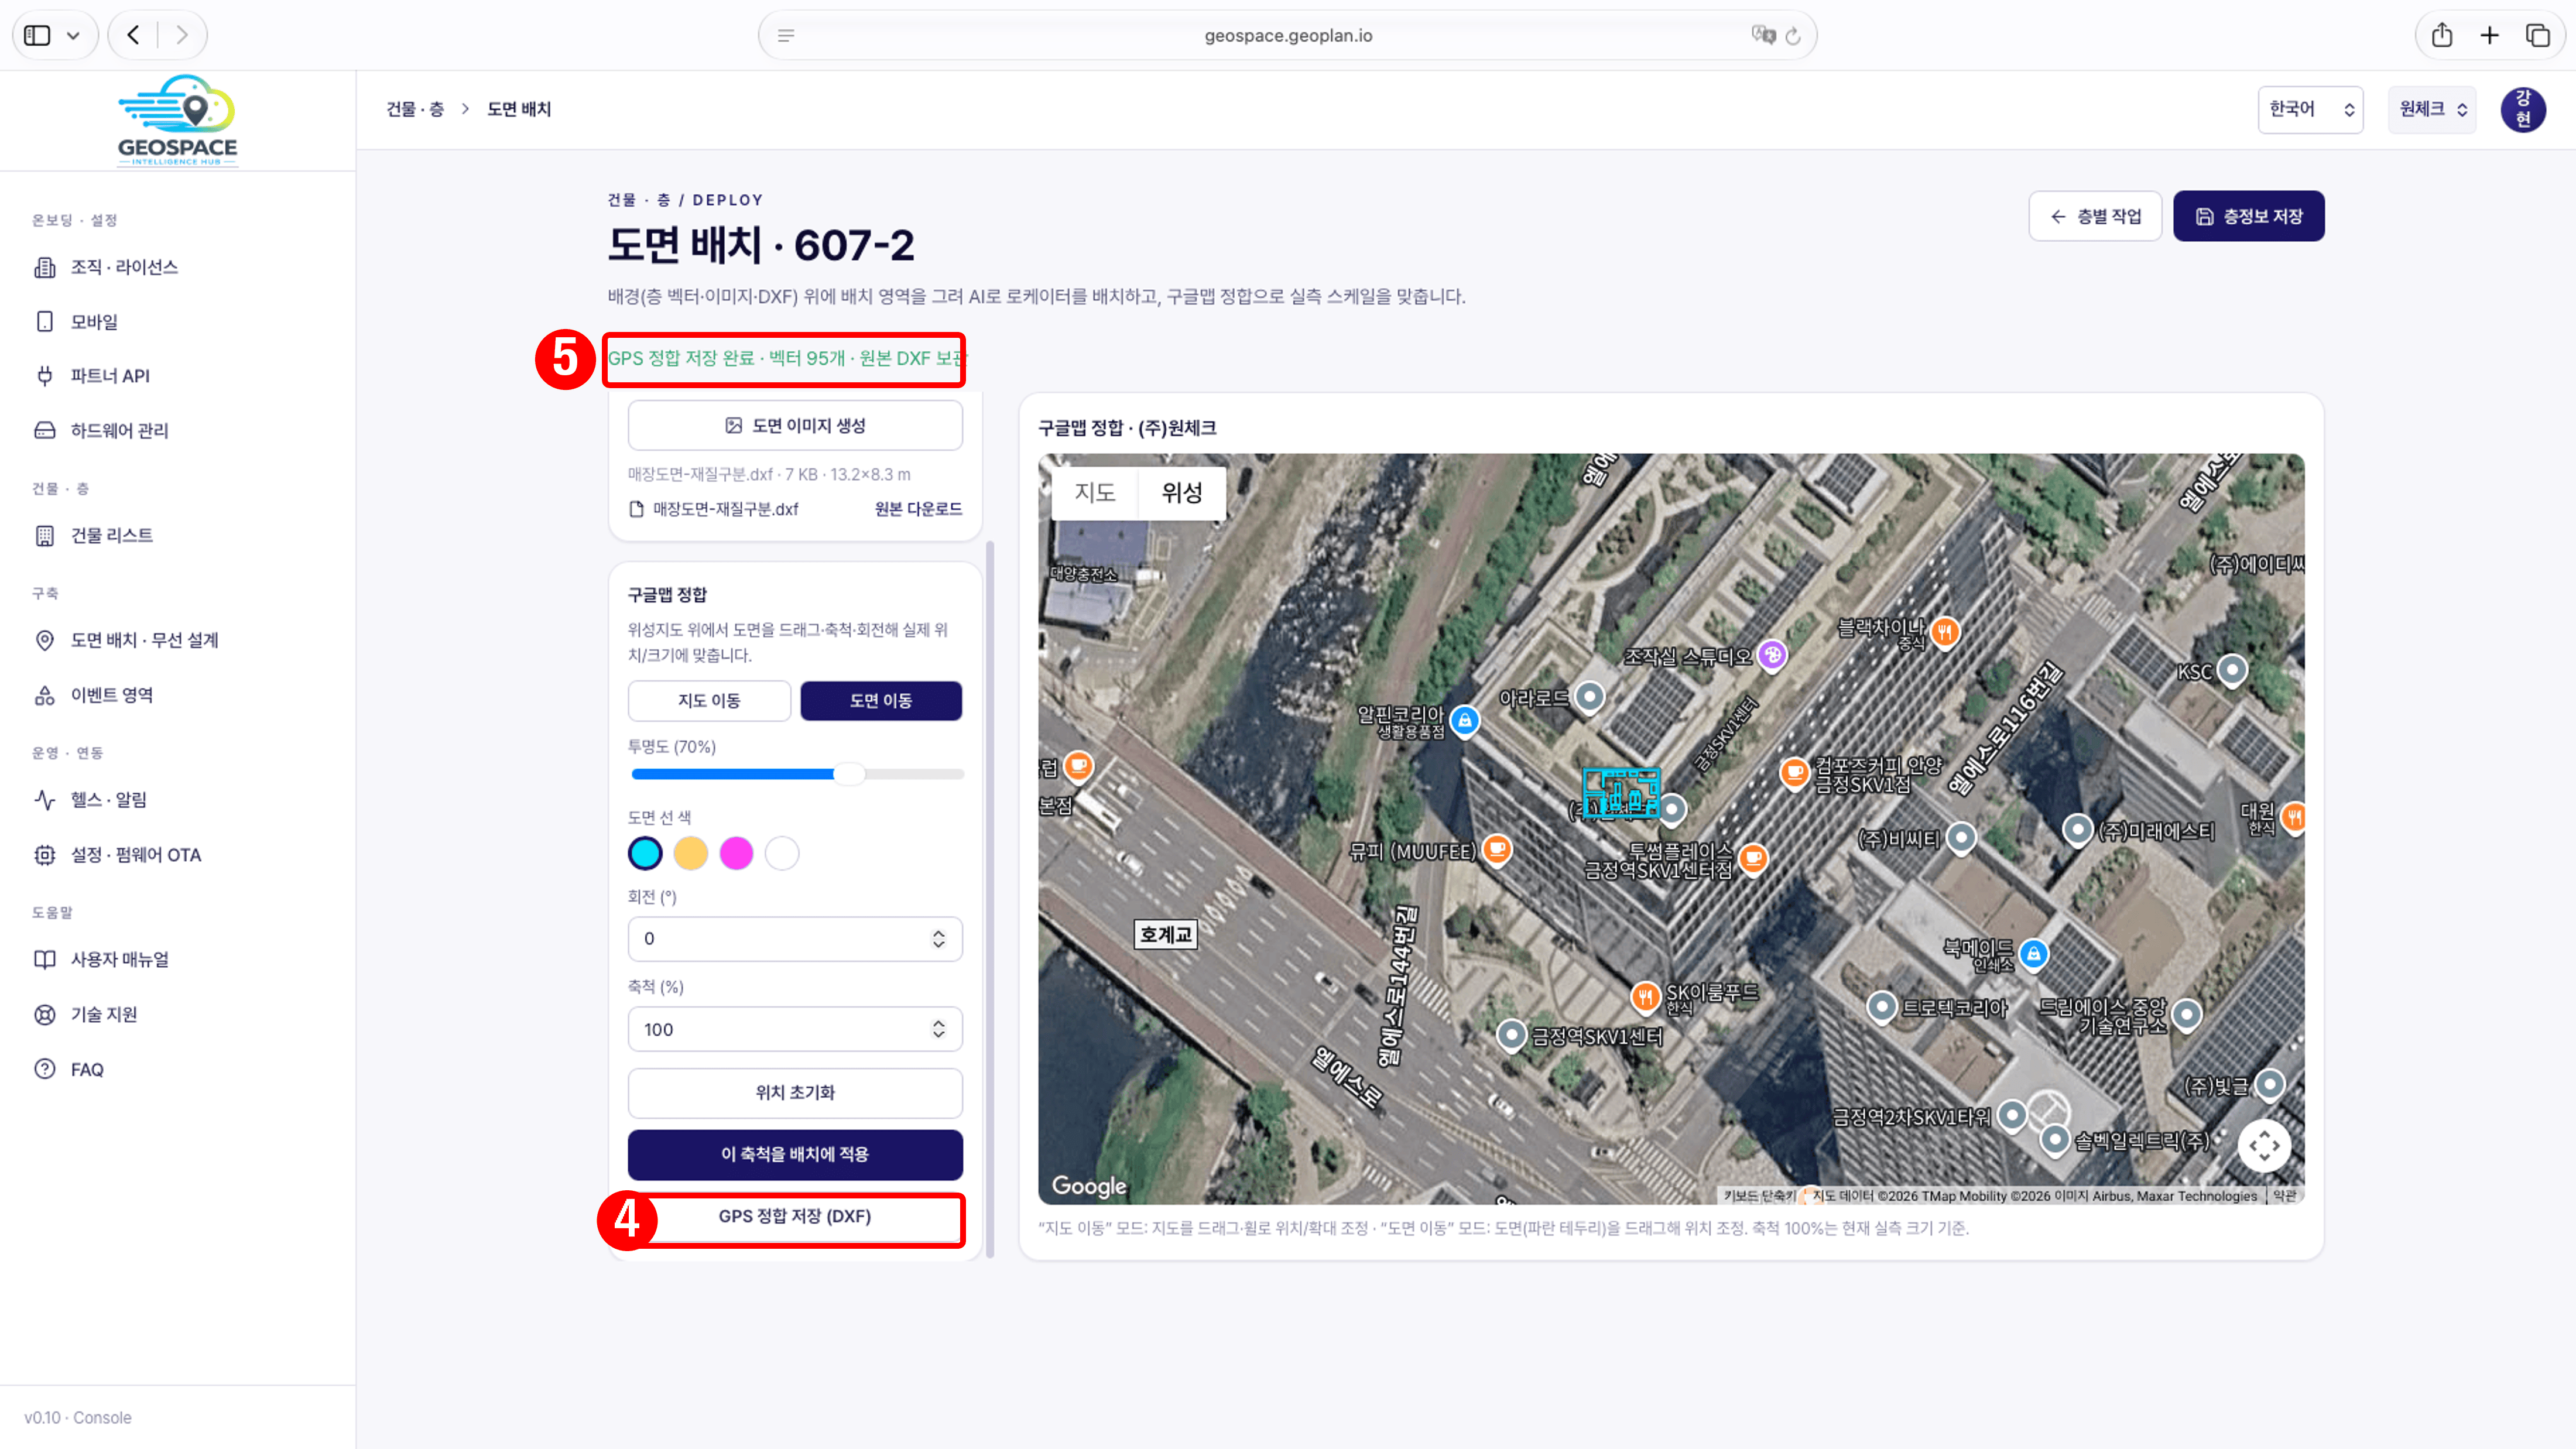Click 원본 다운로드 link
This screenshot has width=2576, height=1449.
[918, 509]
